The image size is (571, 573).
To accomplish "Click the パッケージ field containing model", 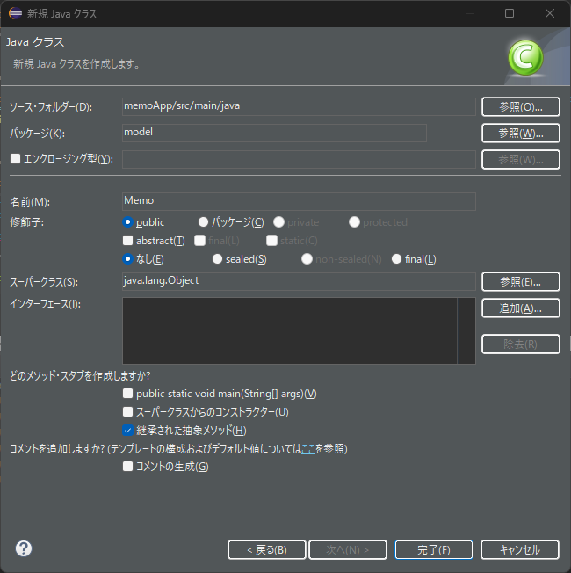I will coord(274,133).
